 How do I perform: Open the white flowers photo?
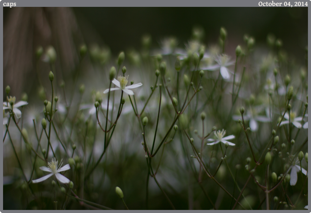coord(155,109)
